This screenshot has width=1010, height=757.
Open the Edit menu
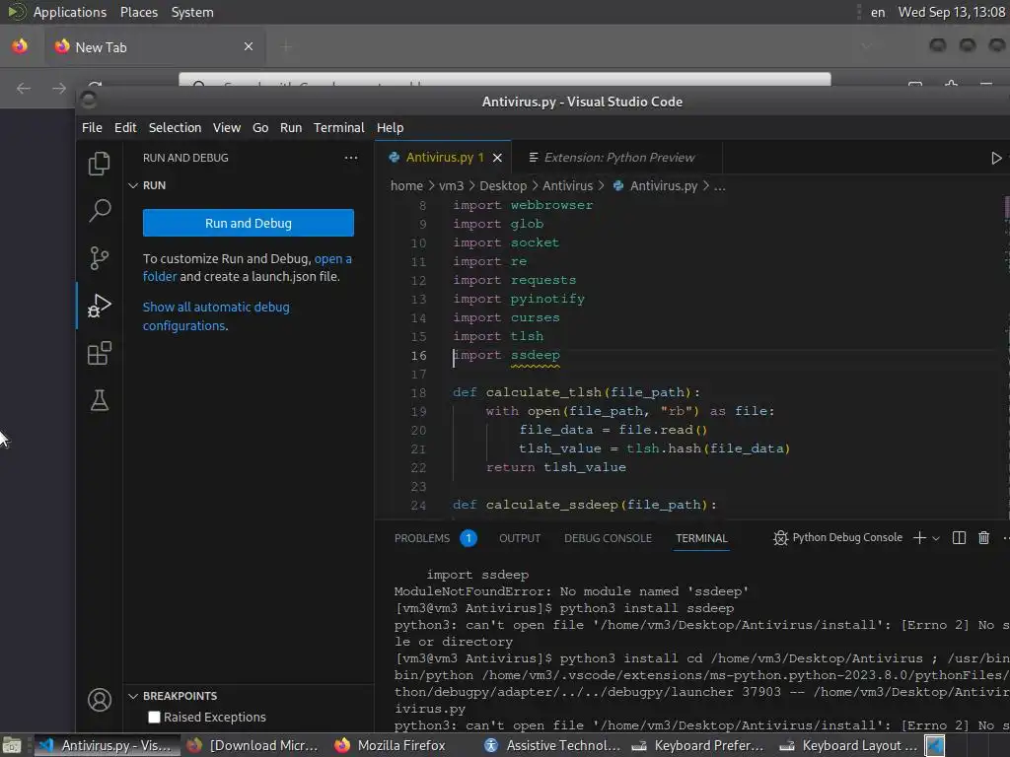tap(125, 127)
